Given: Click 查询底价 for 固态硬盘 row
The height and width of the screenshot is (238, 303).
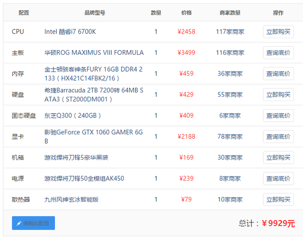Looking at the screenshot, I should 278,116.
